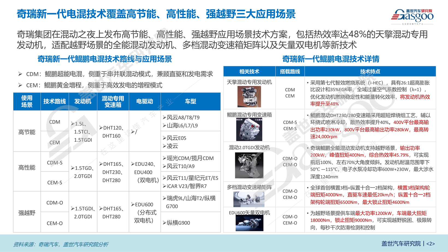Image resolution: width=448 pixels, height=252 pixels.
Task: Click the 混动2.0TGDI发动机 photo
Action: coord(249,165)
